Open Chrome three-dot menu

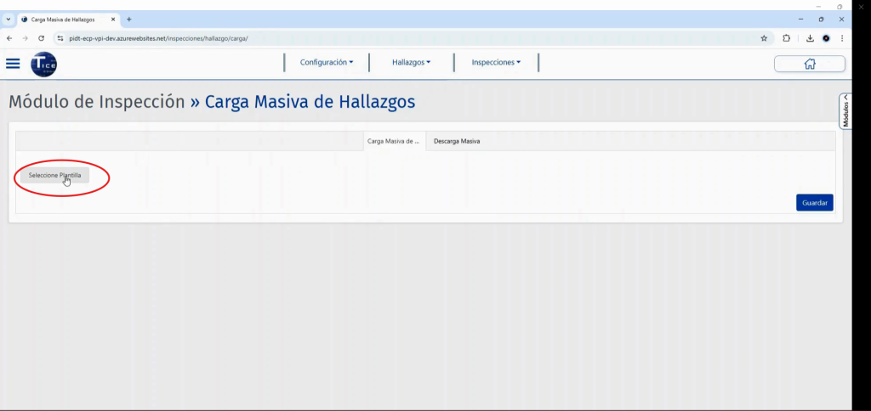tap(842, 38)
